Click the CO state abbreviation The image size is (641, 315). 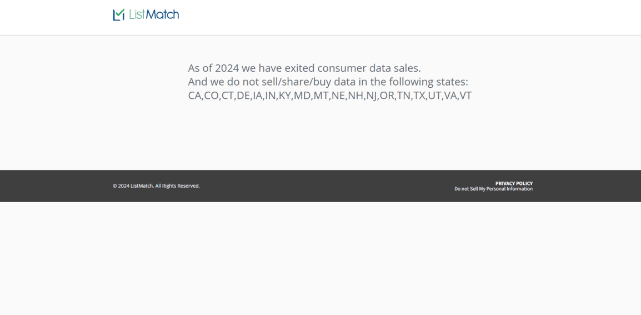[211, 96]
